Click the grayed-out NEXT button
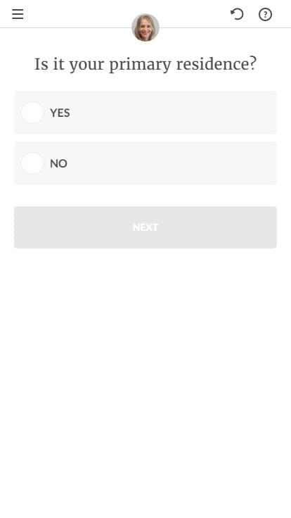 145,227
